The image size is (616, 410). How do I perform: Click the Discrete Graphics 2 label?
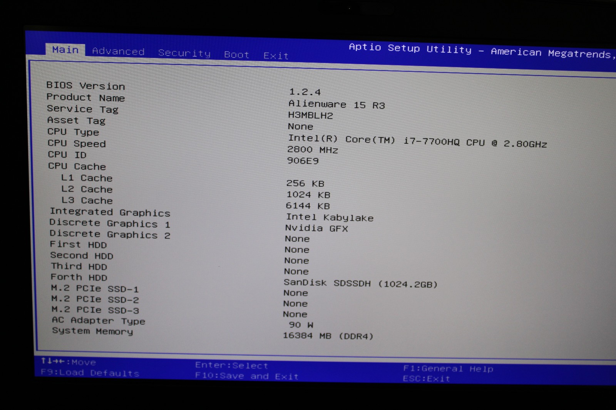coord(110,234)
